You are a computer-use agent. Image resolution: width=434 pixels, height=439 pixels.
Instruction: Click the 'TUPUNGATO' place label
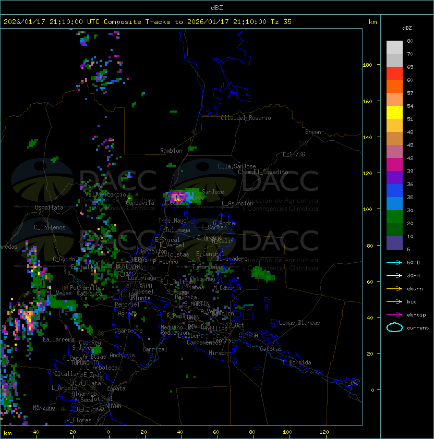tap(85, 362)
